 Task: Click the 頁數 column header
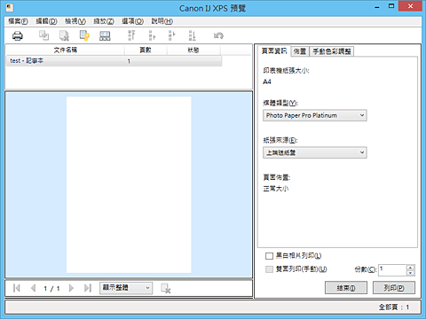[146, 50]
